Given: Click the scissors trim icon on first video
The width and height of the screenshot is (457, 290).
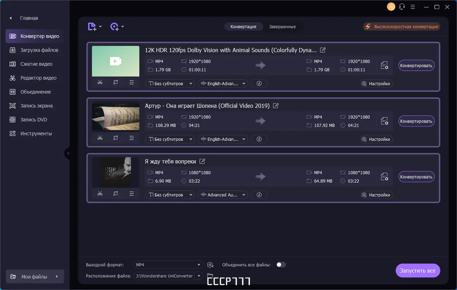Looking at the screenshot, I should click(100, 82).
